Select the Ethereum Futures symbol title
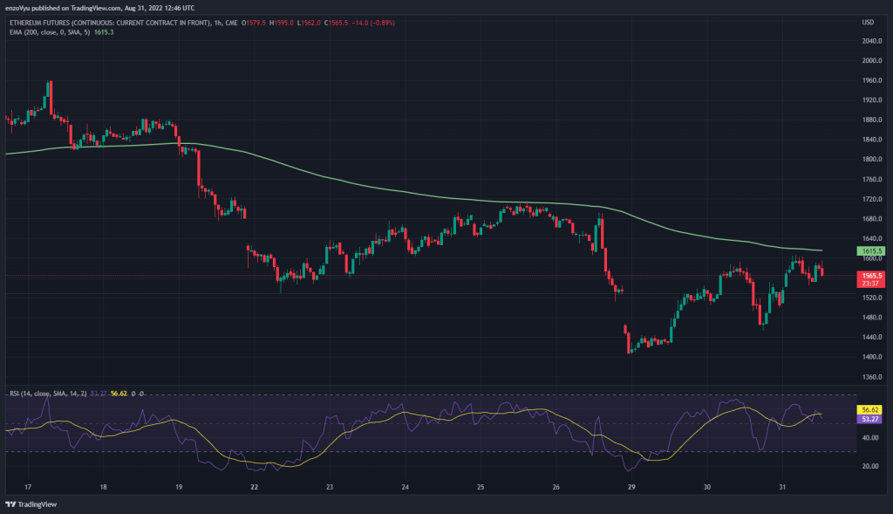Viewport: 893px width, 514px height. [109, 23]
